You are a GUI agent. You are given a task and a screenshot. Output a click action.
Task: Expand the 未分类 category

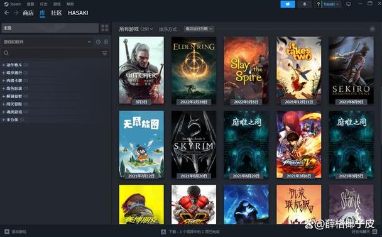13,119
